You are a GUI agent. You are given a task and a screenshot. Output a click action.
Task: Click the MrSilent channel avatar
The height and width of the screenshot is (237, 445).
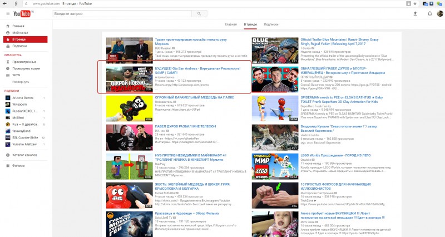(8, 117)
